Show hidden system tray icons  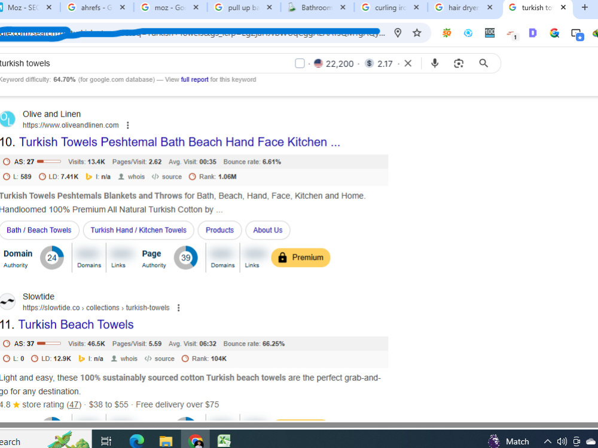pos(548,442)
